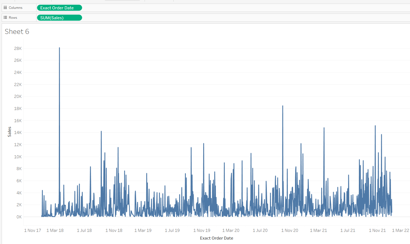Click the Exact Order Date axis title
410x244 pixels.
[216, 238]
